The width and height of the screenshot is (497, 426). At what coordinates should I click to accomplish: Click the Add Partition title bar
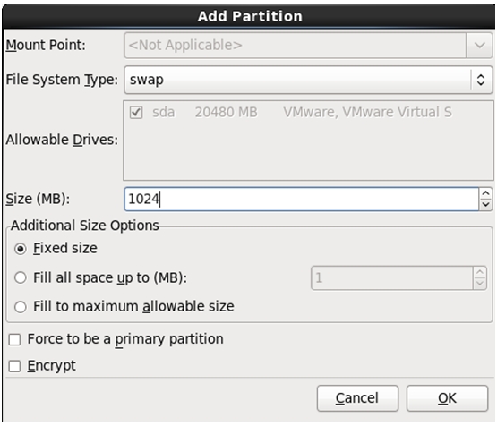point(249,16)
